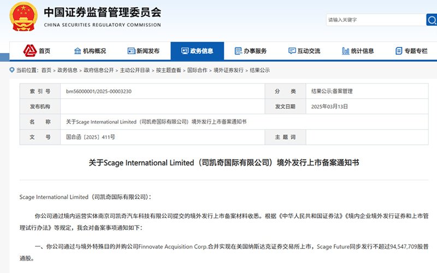This screenshot has height=273, width=437.
Task: Follow the 按主题查看 breadcrumb link
Action: click(168, 70)
